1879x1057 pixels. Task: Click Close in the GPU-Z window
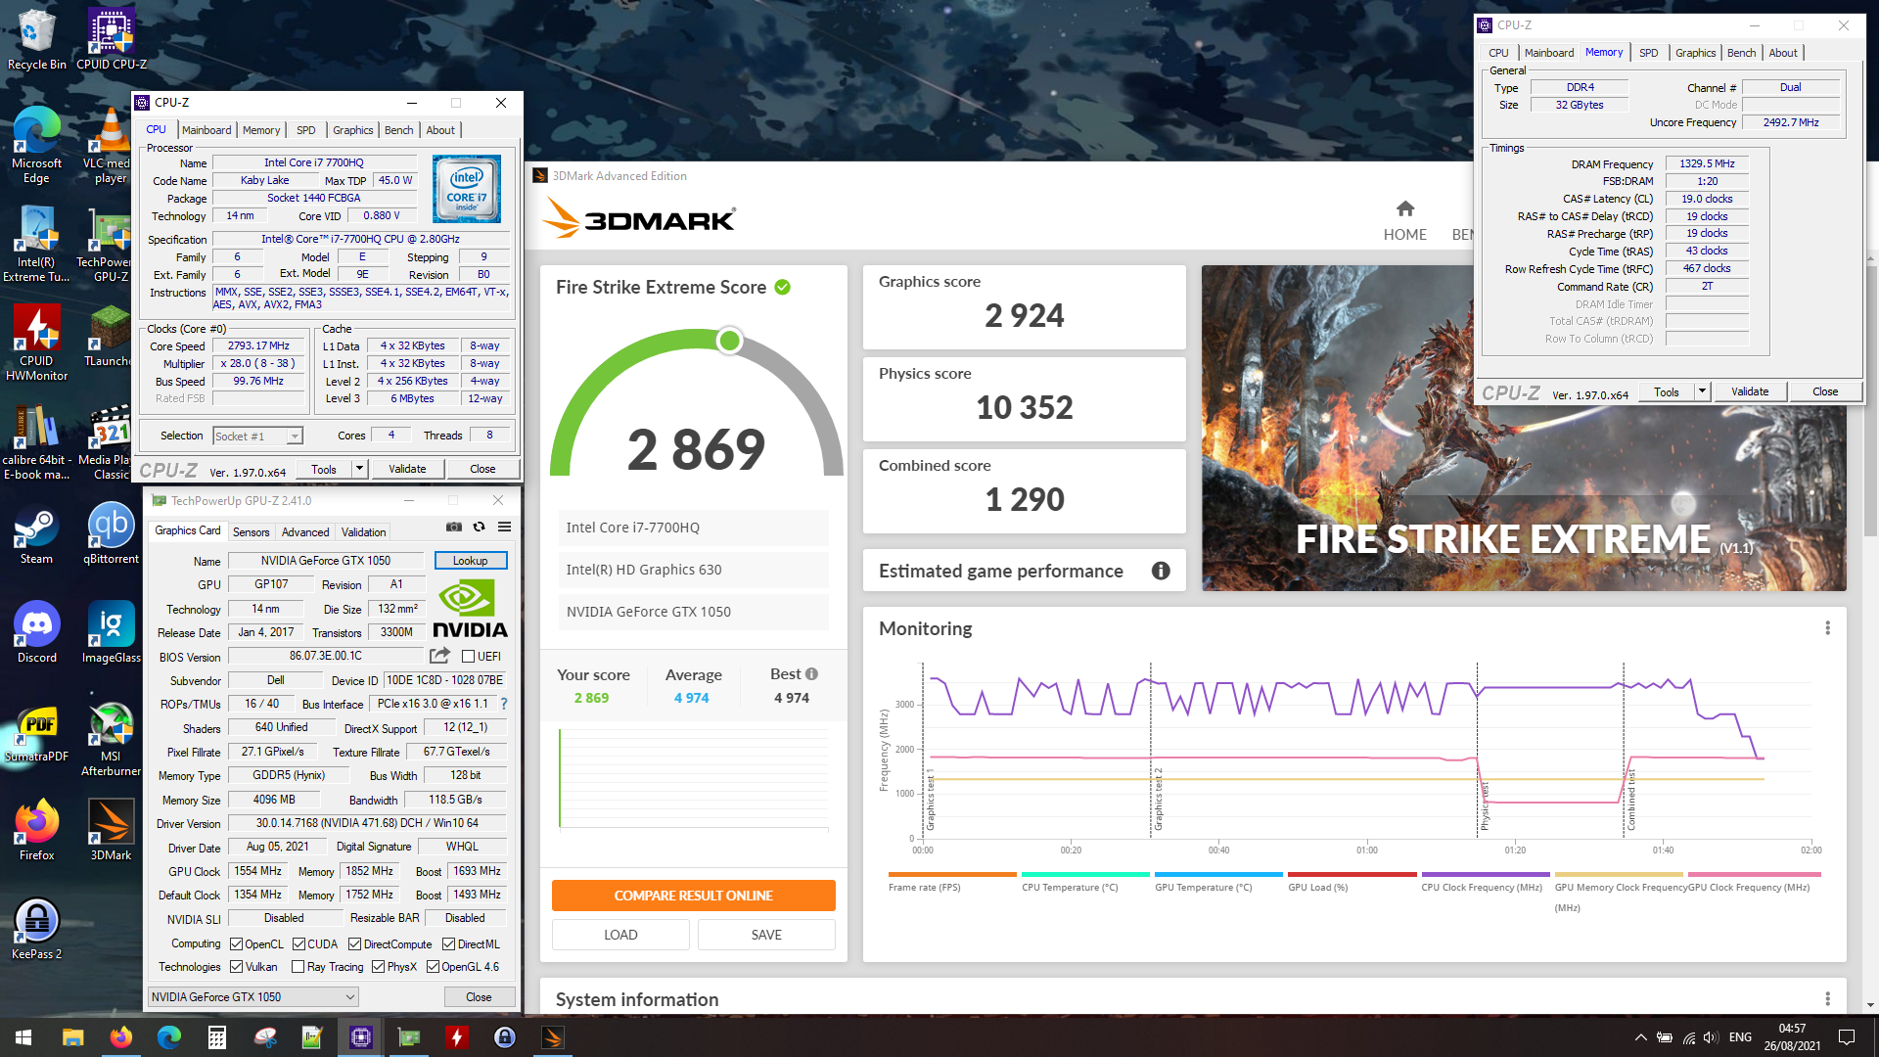click(x=479, y=997)
